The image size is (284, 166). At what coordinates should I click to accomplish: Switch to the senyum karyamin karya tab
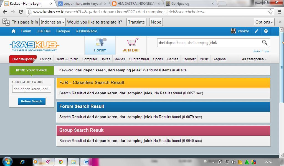pos(82,3)
